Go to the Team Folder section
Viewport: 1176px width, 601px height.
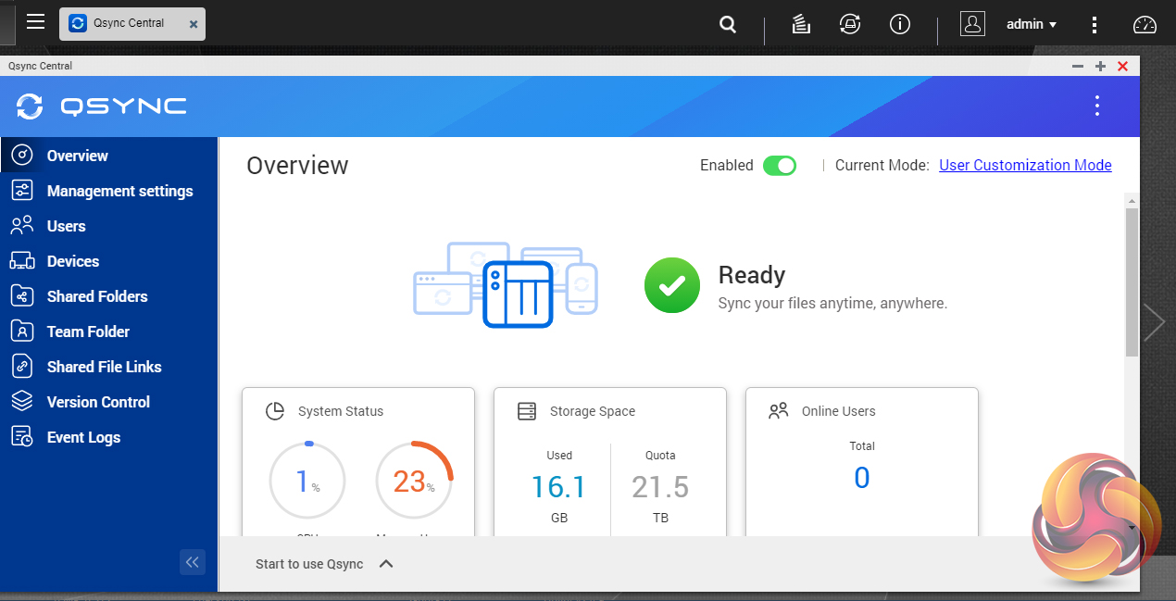coord(88,332)
